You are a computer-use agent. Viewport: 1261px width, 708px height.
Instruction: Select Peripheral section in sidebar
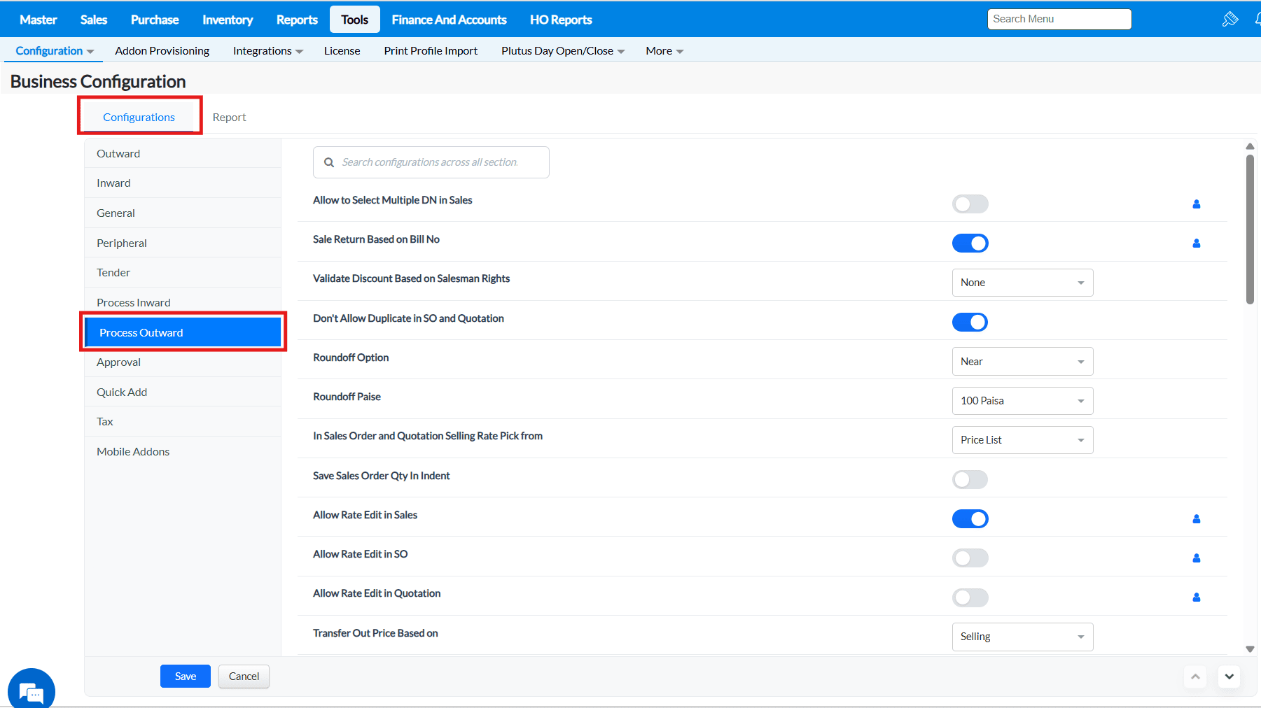point(183,243)
